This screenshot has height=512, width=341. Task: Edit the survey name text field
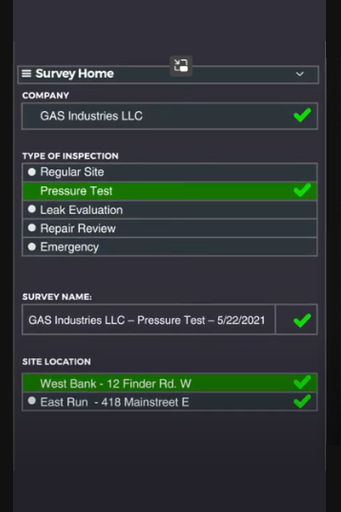[148, 319]
